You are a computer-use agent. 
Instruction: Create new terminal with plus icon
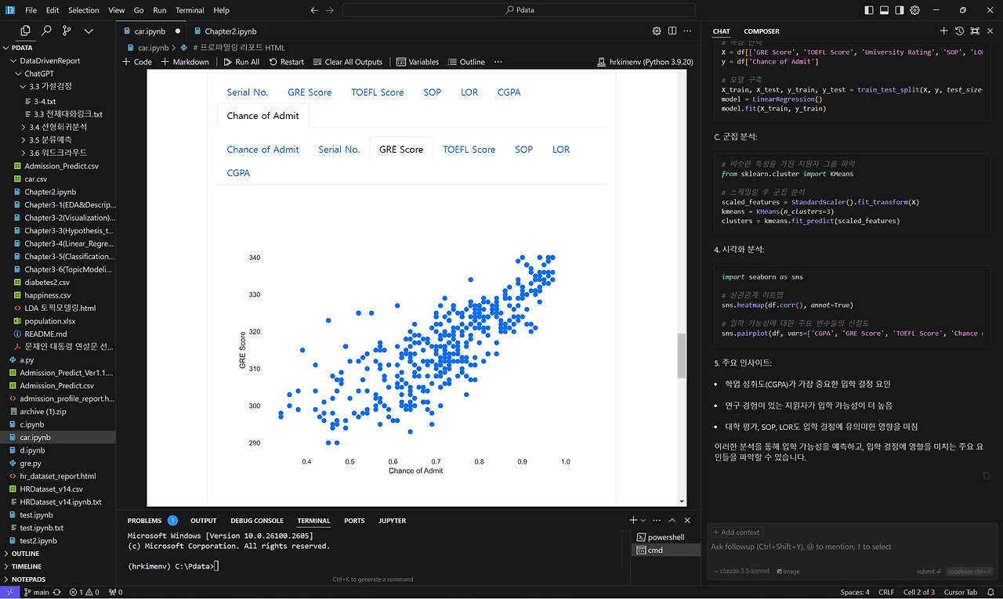pyautogui.click(x=633, y=521)
